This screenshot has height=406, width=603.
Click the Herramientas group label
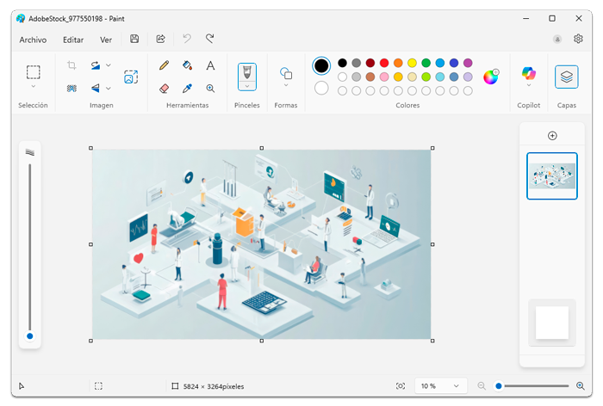(x=187, y=105)
